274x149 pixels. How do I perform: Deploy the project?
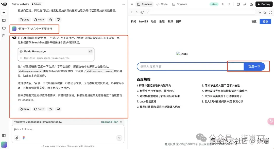[264, 4]
